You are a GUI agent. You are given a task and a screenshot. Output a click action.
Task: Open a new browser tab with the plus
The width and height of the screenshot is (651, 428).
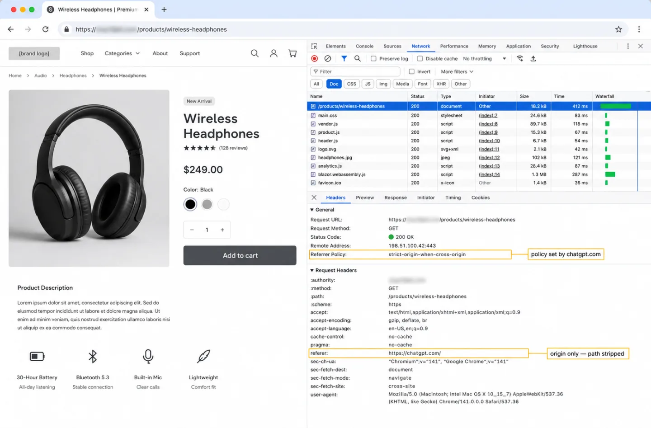tap(164, 9)
